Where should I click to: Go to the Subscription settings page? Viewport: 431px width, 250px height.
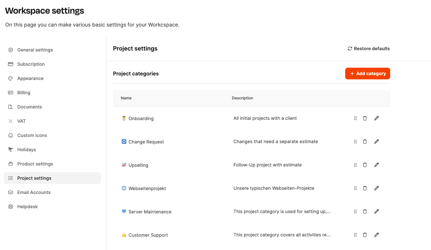(x=31, y=64)
